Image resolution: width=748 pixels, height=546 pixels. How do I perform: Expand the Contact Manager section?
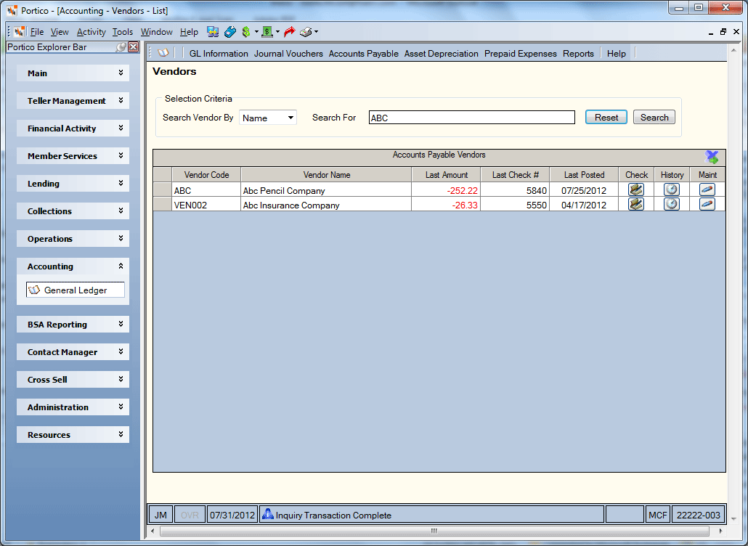pyautogui.click(x=73, y=352)
